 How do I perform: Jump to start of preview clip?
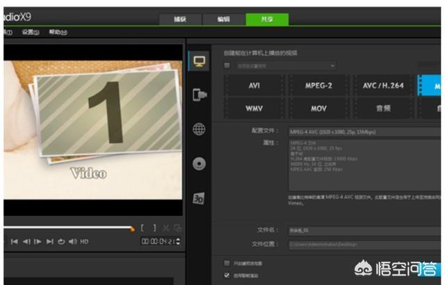click(14, 241)
